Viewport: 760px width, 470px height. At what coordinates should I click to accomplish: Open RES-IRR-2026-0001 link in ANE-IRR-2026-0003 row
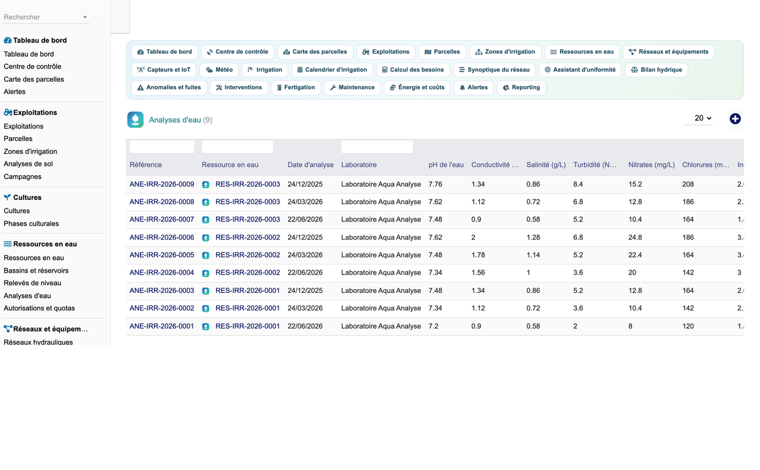[248, 290]
